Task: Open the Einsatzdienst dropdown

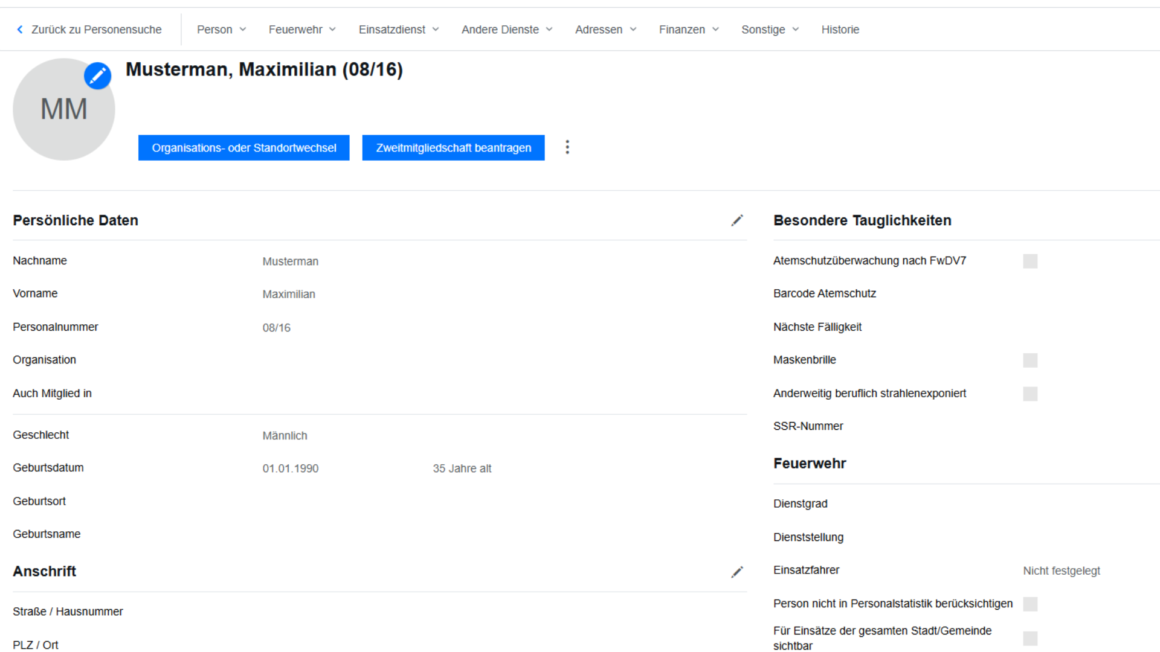Action: 399,30
